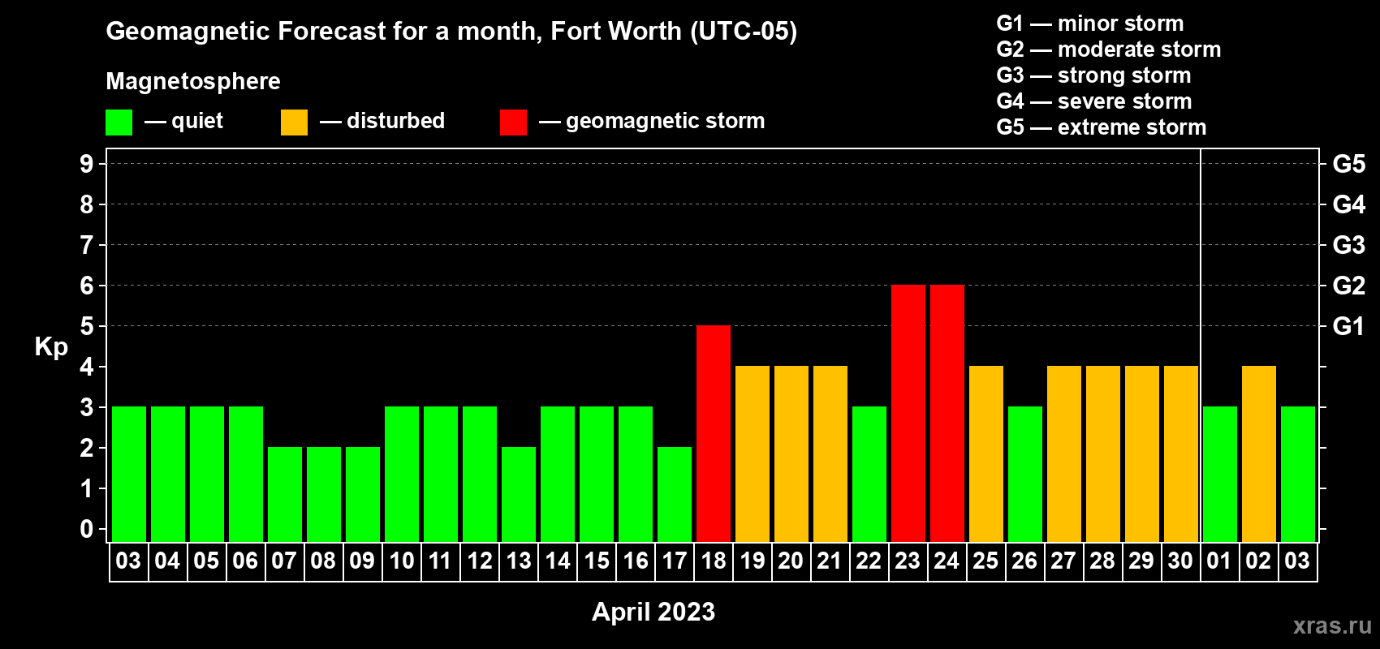This screenshot has height=649, width=1380.
Task: Click the orange bar for April 25
Action: [986, 454]
